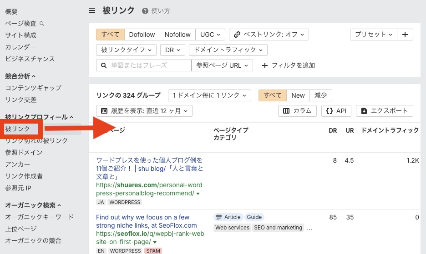Open カレンダー in the sidebar
426x254 pixels.
(x=20, y=47)
